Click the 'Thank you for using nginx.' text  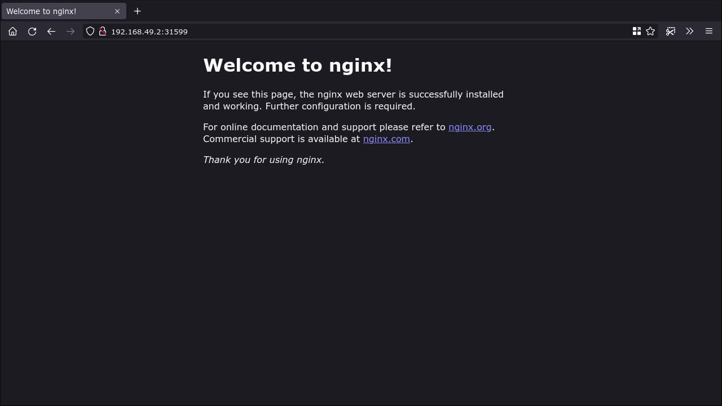[x=263, y=160]
